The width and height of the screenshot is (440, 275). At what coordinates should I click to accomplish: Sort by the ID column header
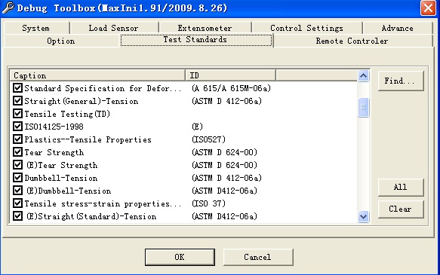tap(231, 75)
